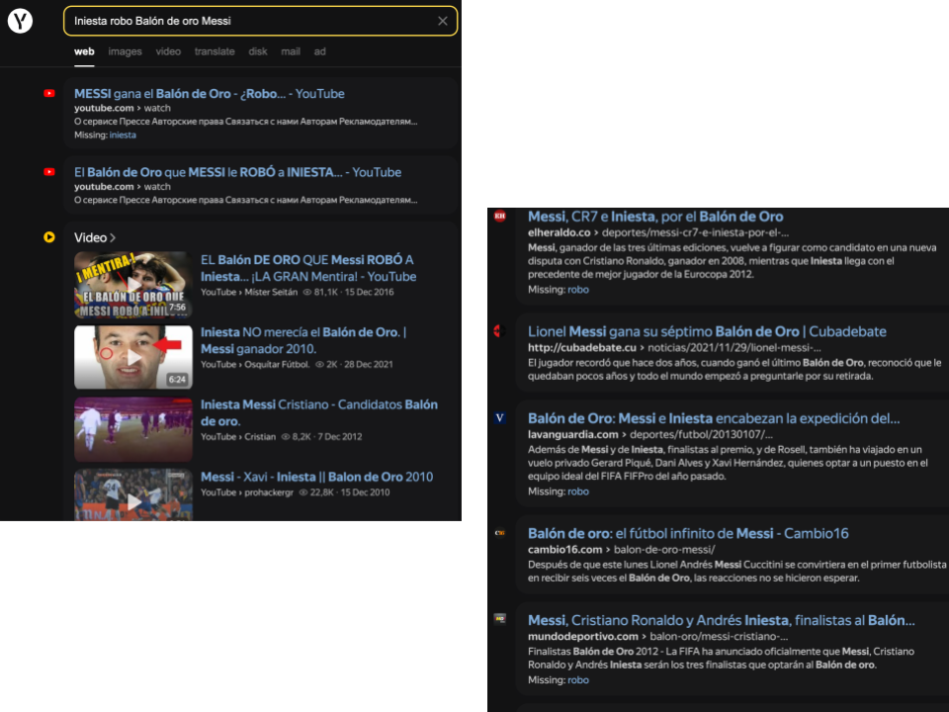Click the 'Missing: iniesta' link

(x=123, y=135)
